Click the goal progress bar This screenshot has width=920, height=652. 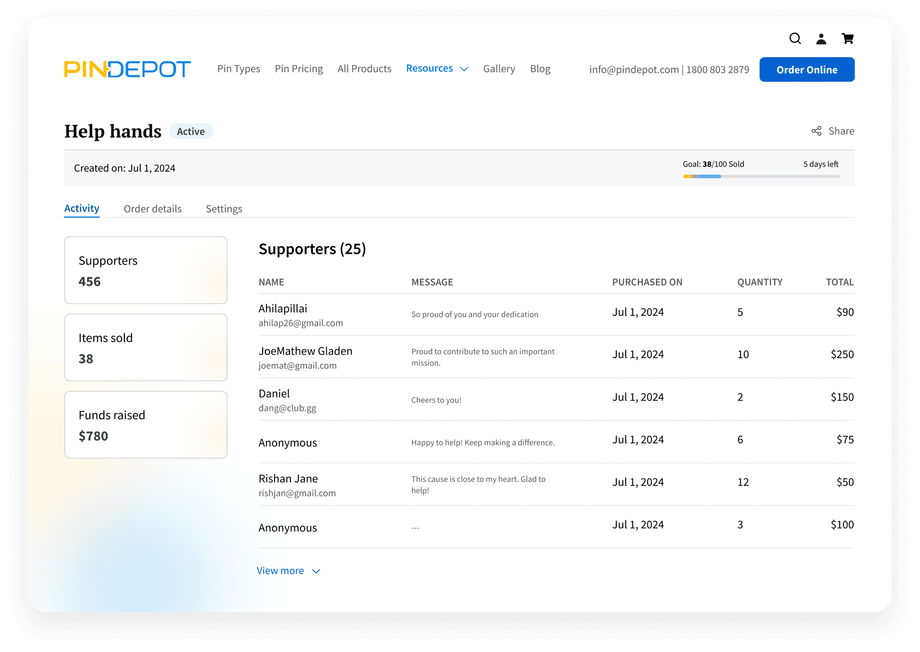761,176
